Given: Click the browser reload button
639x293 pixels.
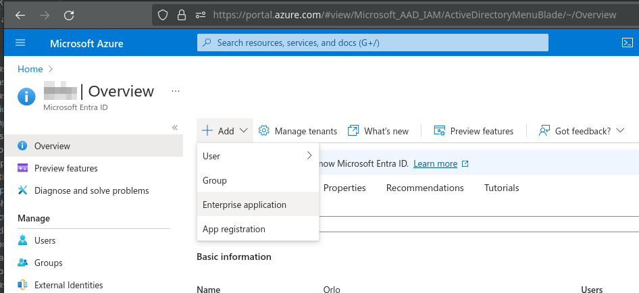Looking at the screenshot, I should (69, 14).
